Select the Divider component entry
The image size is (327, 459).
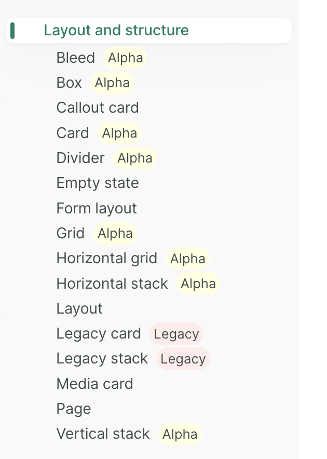pos(80,158)
